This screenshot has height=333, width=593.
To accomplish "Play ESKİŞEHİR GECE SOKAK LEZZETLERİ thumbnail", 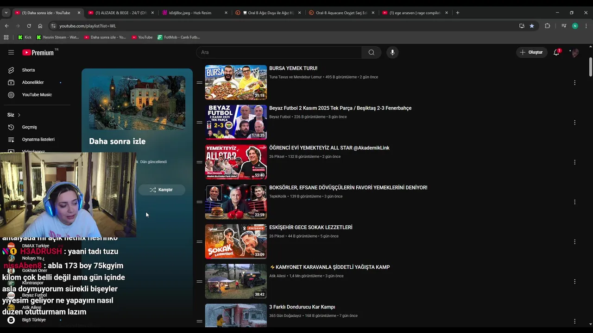I will tap(236, 242).
